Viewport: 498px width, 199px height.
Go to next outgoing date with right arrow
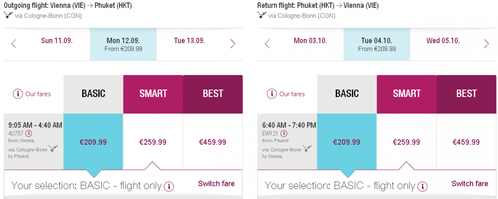233,44
